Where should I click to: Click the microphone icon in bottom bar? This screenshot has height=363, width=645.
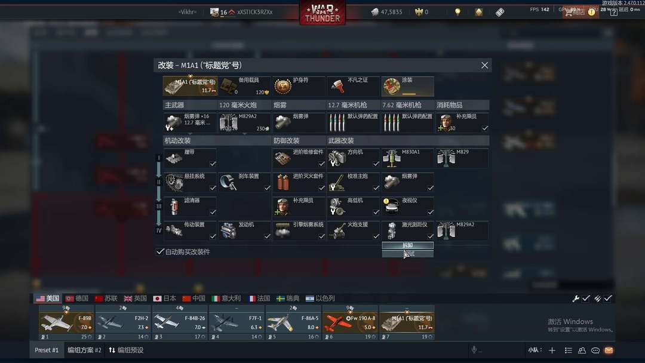(x=474, y=350)
